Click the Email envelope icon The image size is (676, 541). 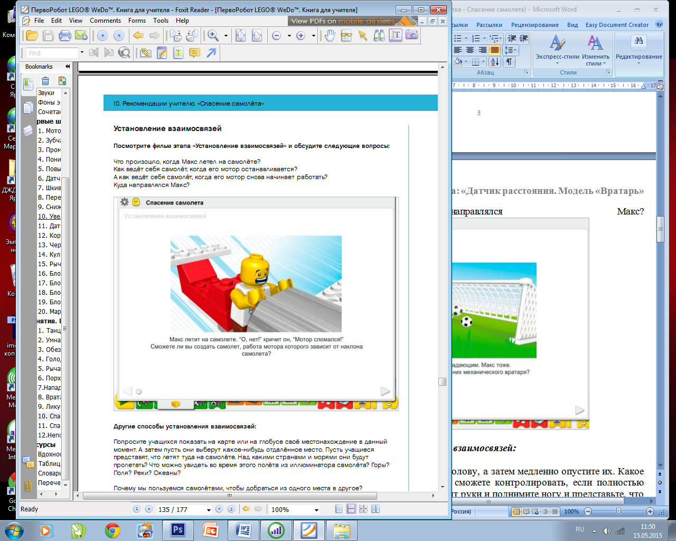click(x=81, y=35)
